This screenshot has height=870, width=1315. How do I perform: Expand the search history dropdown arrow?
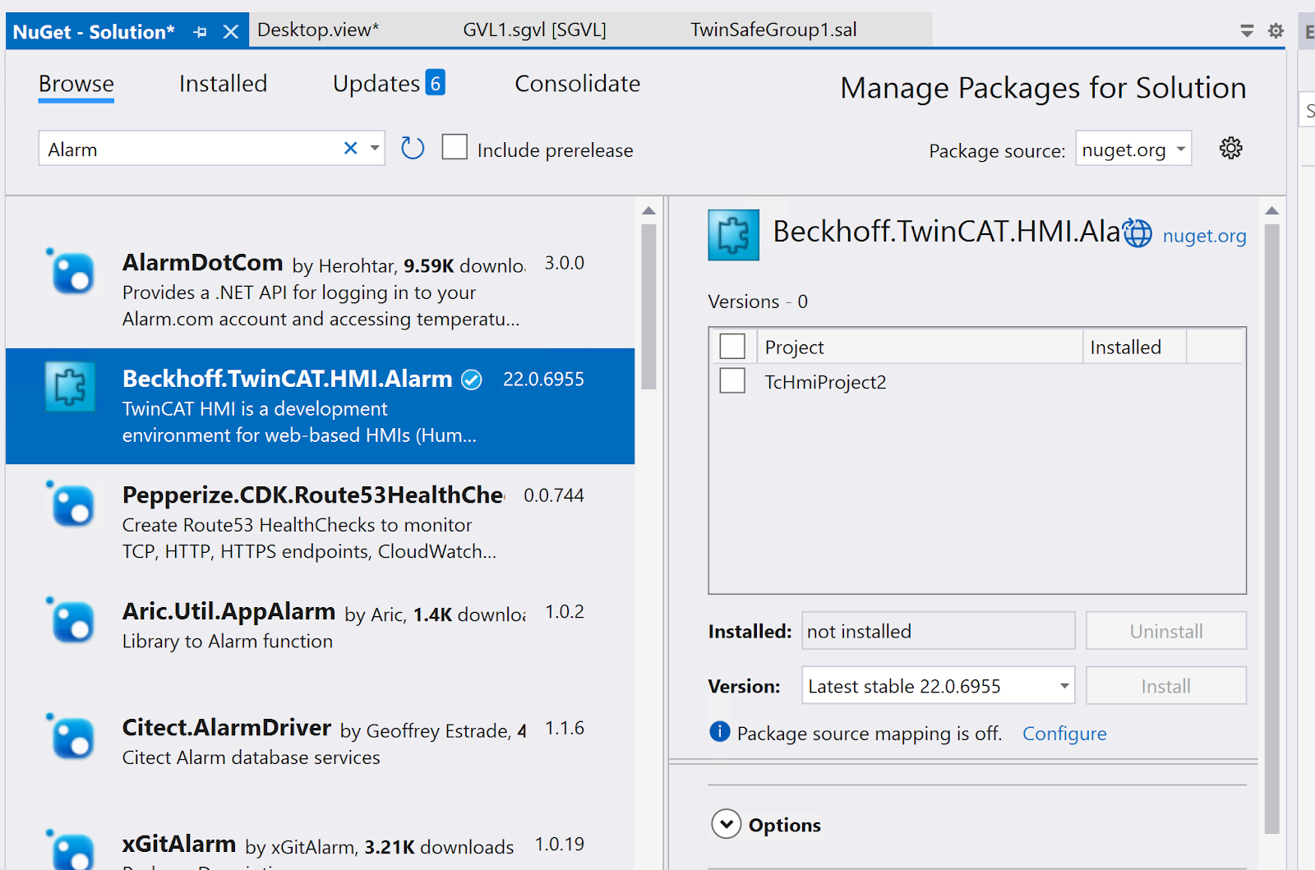click(375, 149)
